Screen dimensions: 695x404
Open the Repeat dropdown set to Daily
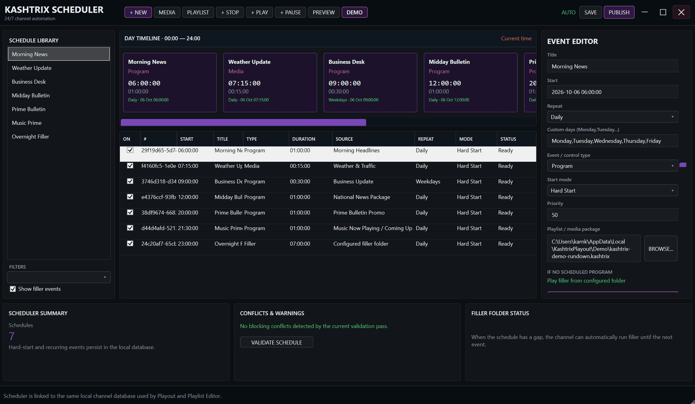click(x=612, y=117)
